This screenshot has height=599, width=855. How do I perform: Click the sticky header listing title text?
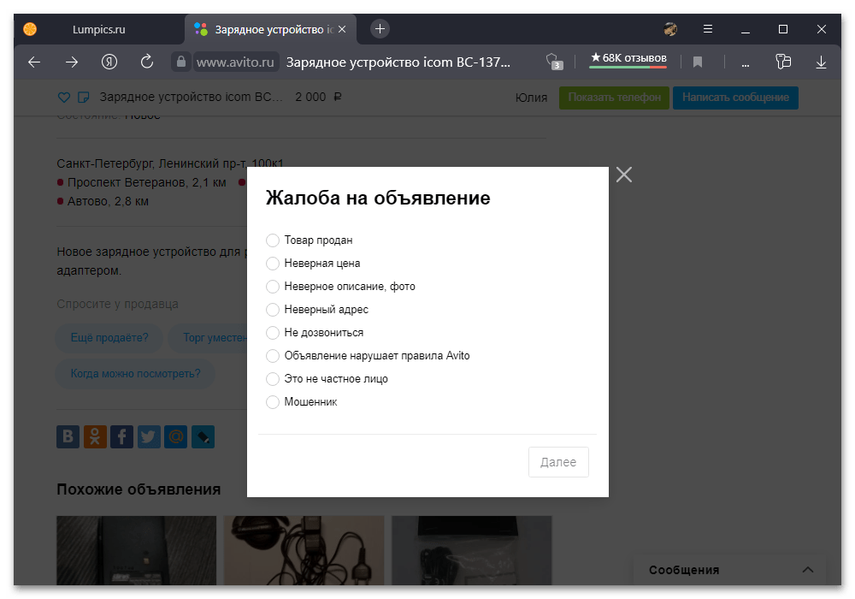point(191,97)
